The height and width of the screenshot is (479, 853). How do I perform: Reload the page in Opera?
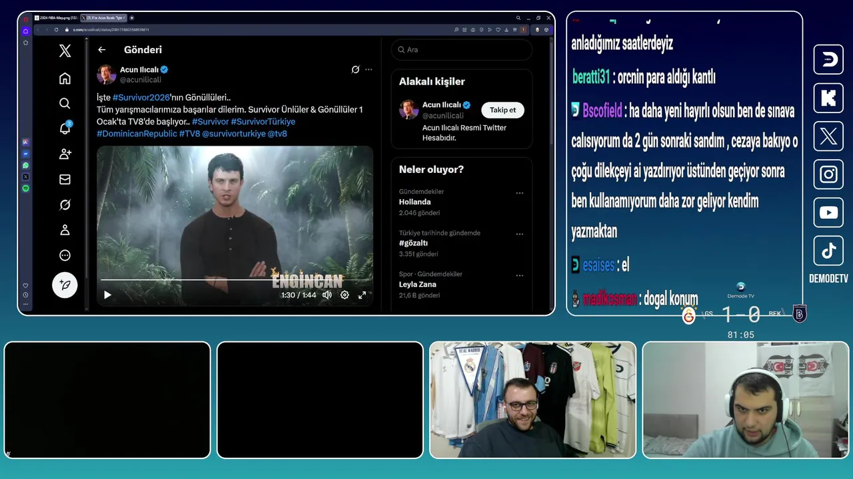[x=57, y=29]
